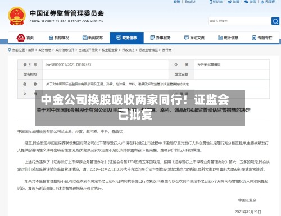Click the 发布机构 table label
Image resolution: width=281 pixels, height=216 pixels.
click(30, 75)
